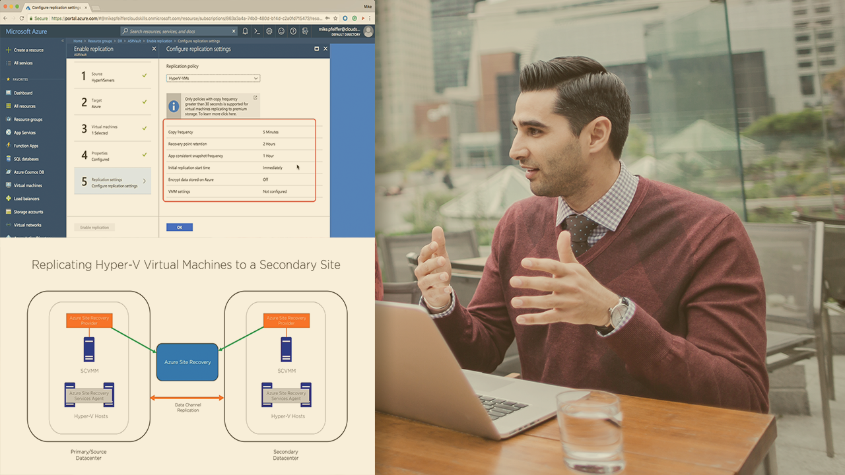Open the external link icon in info box
The width and height of the screenshot is (845, 475).
pos(255,98)
